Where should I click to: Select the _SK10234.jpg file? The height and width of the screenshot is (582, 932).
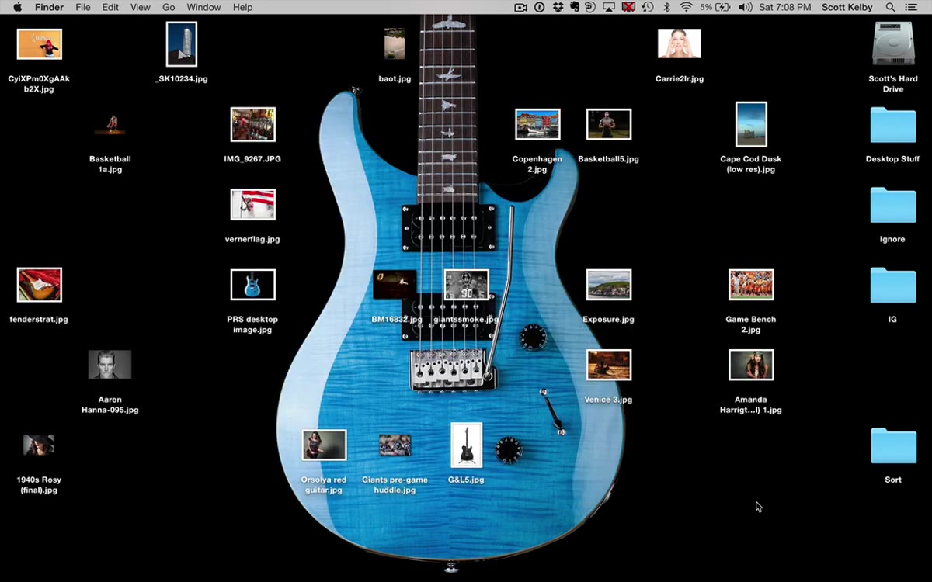click(182, 44)
